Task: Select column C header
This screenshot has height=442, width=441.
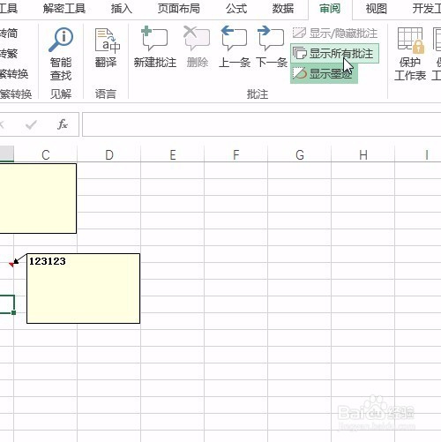Action: pyautogui.click(x=46, y=154)
